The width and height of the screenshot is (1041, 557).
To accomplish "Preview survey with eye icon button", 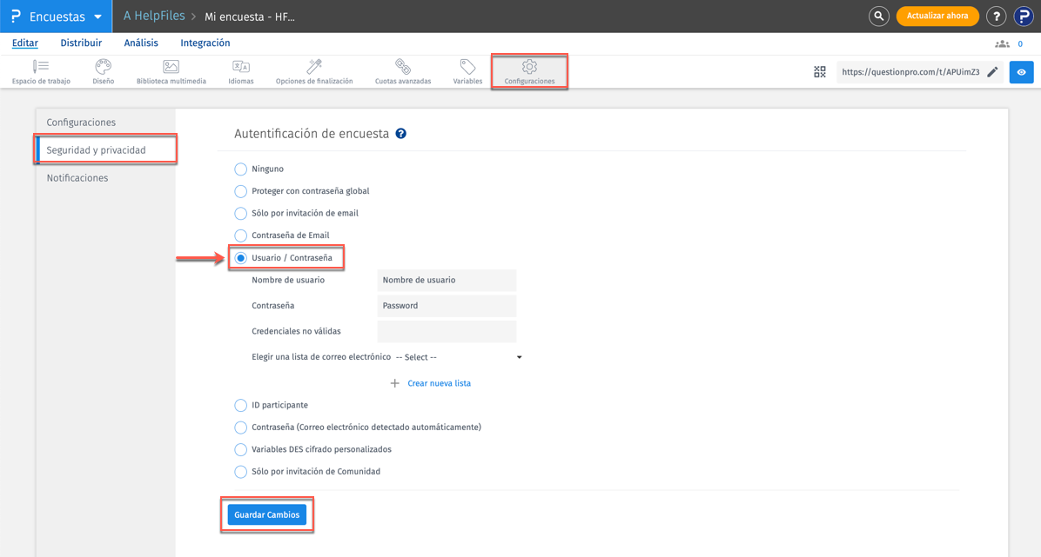I will tap(1021, 71).
